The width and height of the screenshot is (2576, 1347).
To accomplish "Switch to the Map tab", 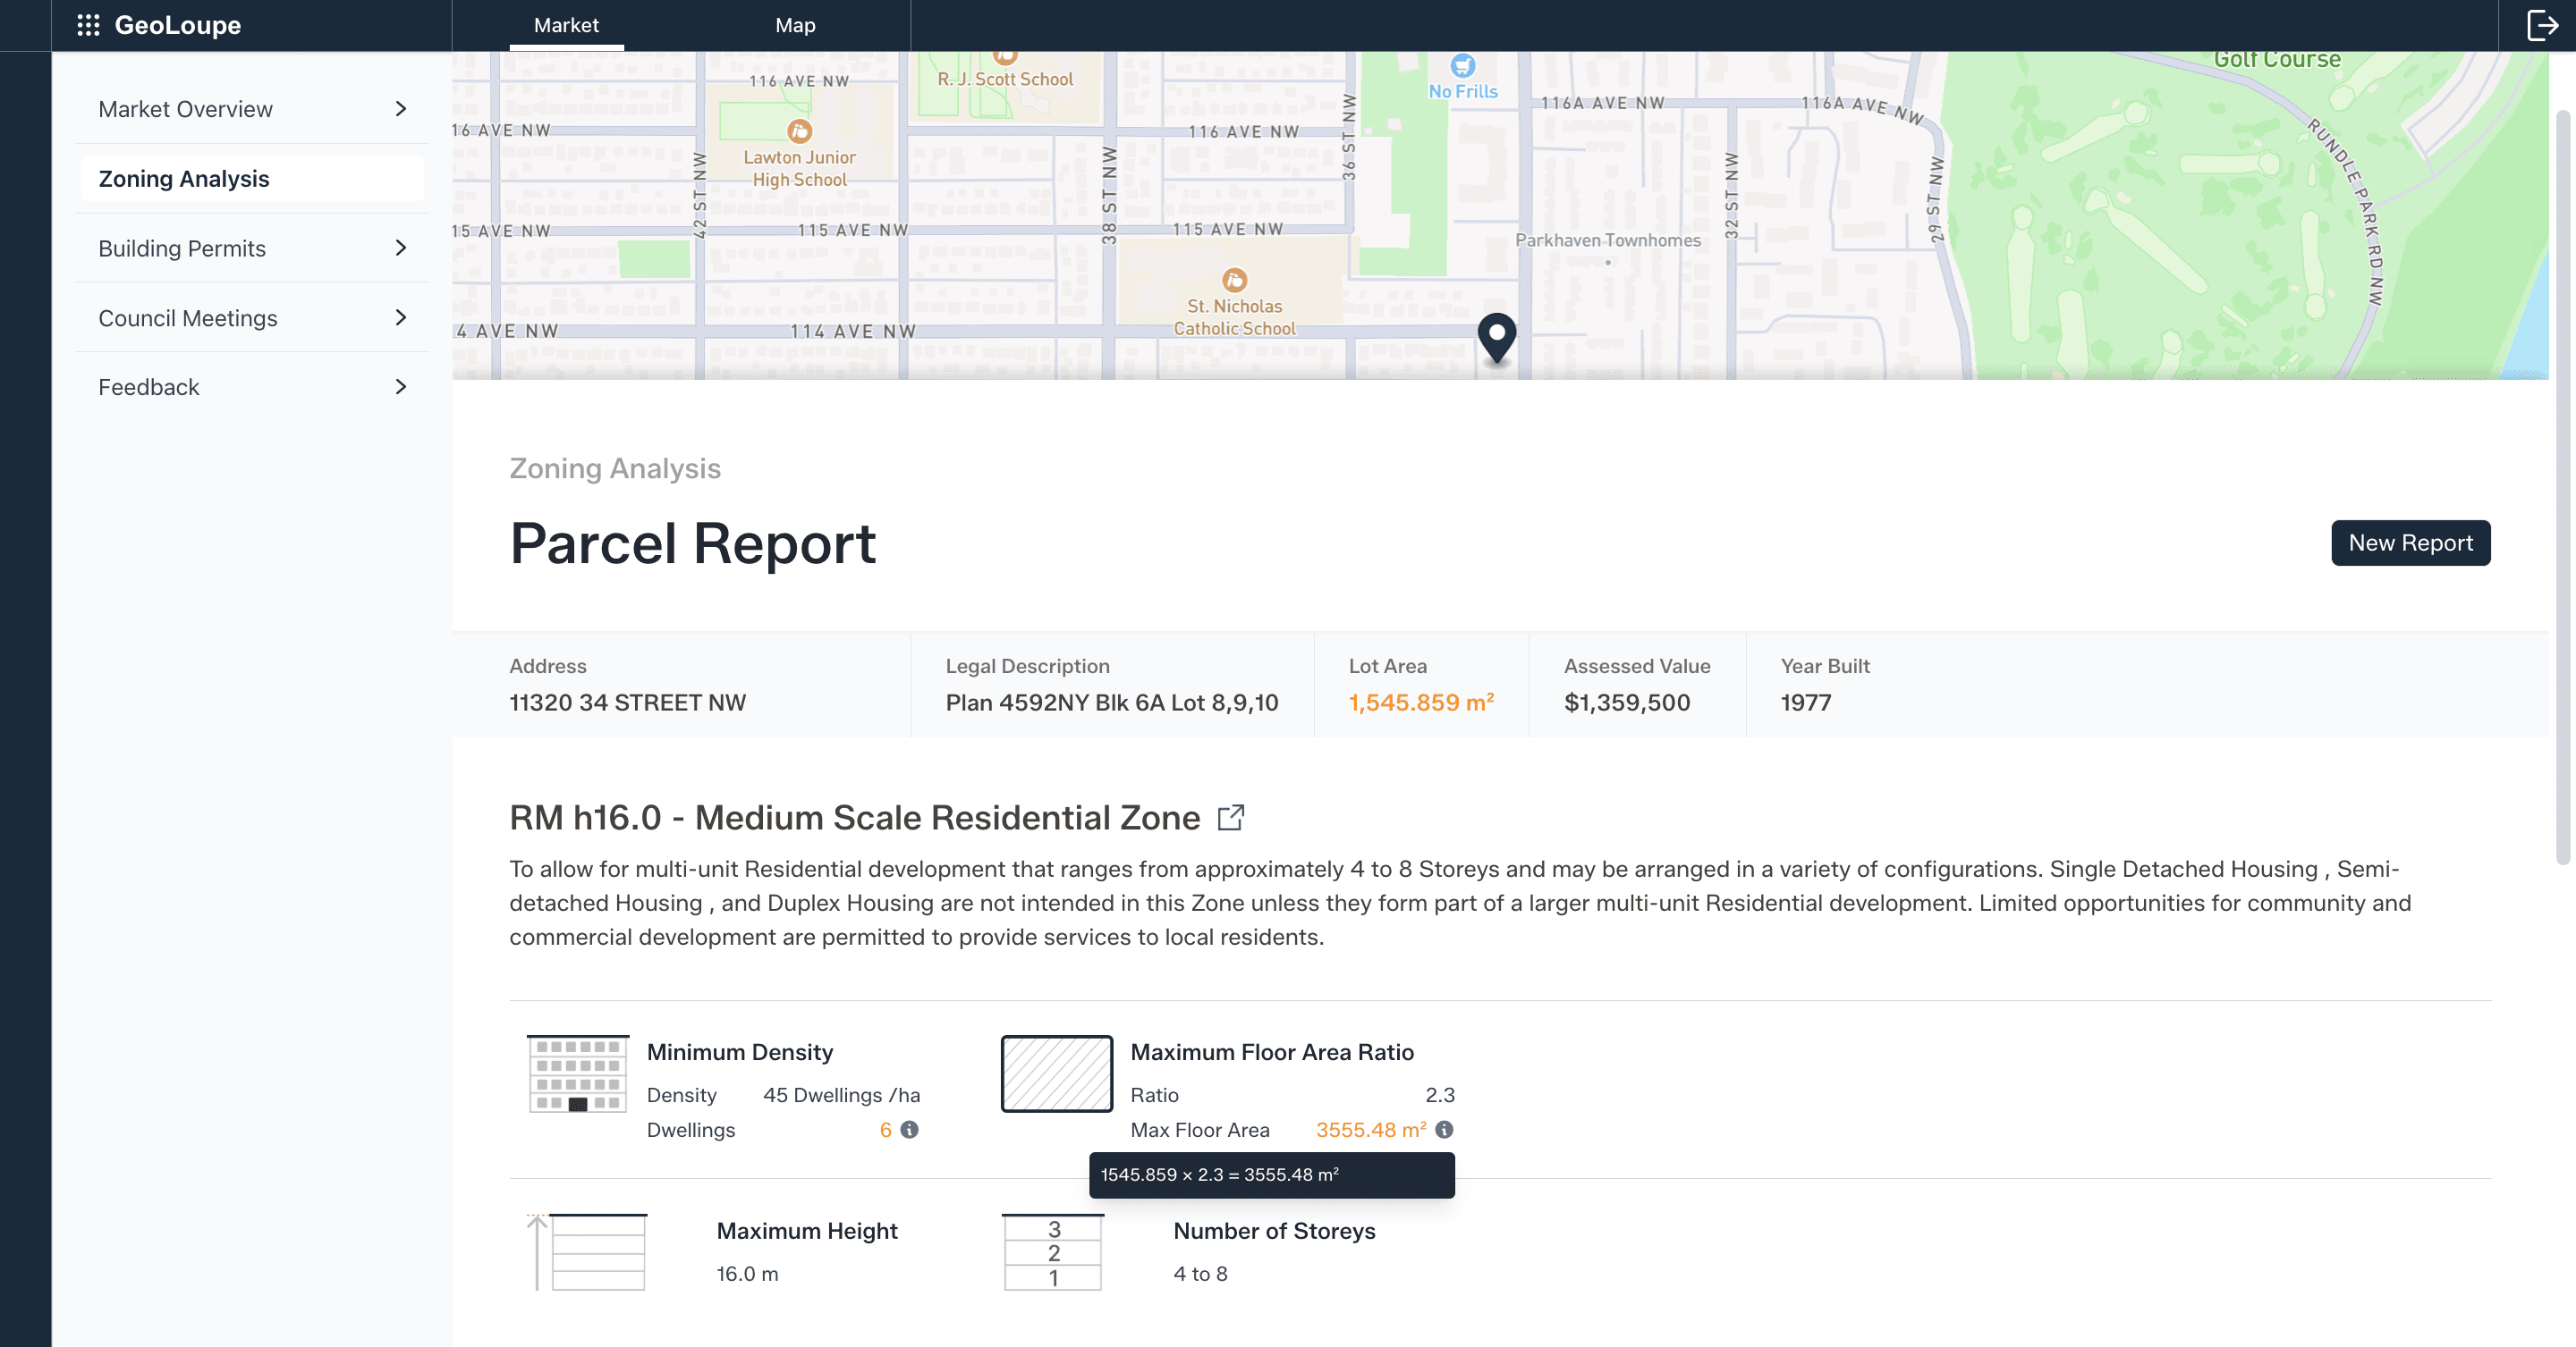I will click(x=795, y=25).
